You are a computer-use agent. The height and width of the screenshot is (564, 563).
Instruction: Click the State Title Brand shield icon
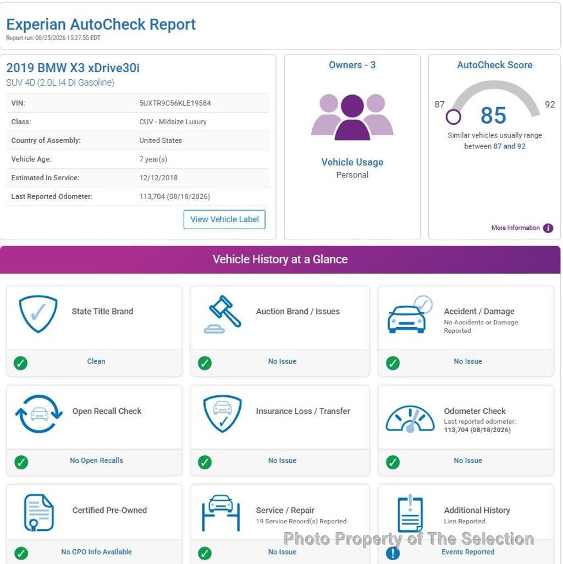pyautogui.click(x=38, y=314)
